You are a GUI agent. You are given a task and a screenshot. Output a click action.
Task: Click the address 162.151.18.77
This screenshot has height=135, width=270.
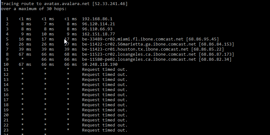pos(99,34)
